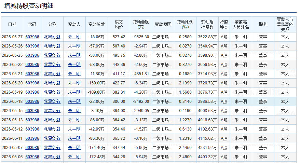
Task: Open 兆易创新 link in the 2026-05-06 row
Action: tap(52, 157)
